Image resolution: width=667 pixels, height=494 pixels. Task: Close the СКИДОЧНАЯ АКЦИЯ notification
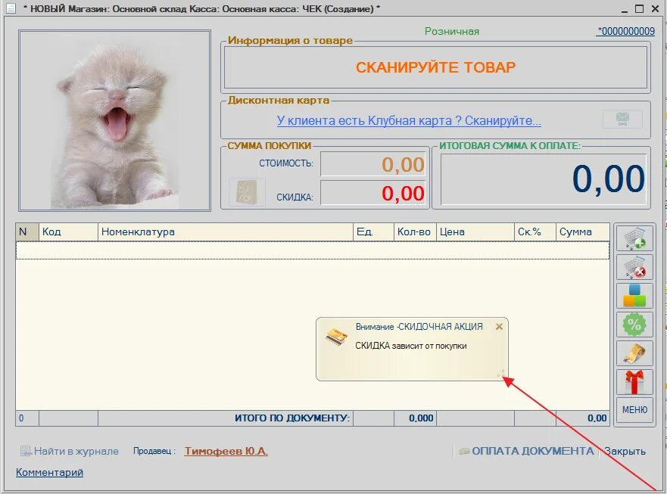(500, 327)
